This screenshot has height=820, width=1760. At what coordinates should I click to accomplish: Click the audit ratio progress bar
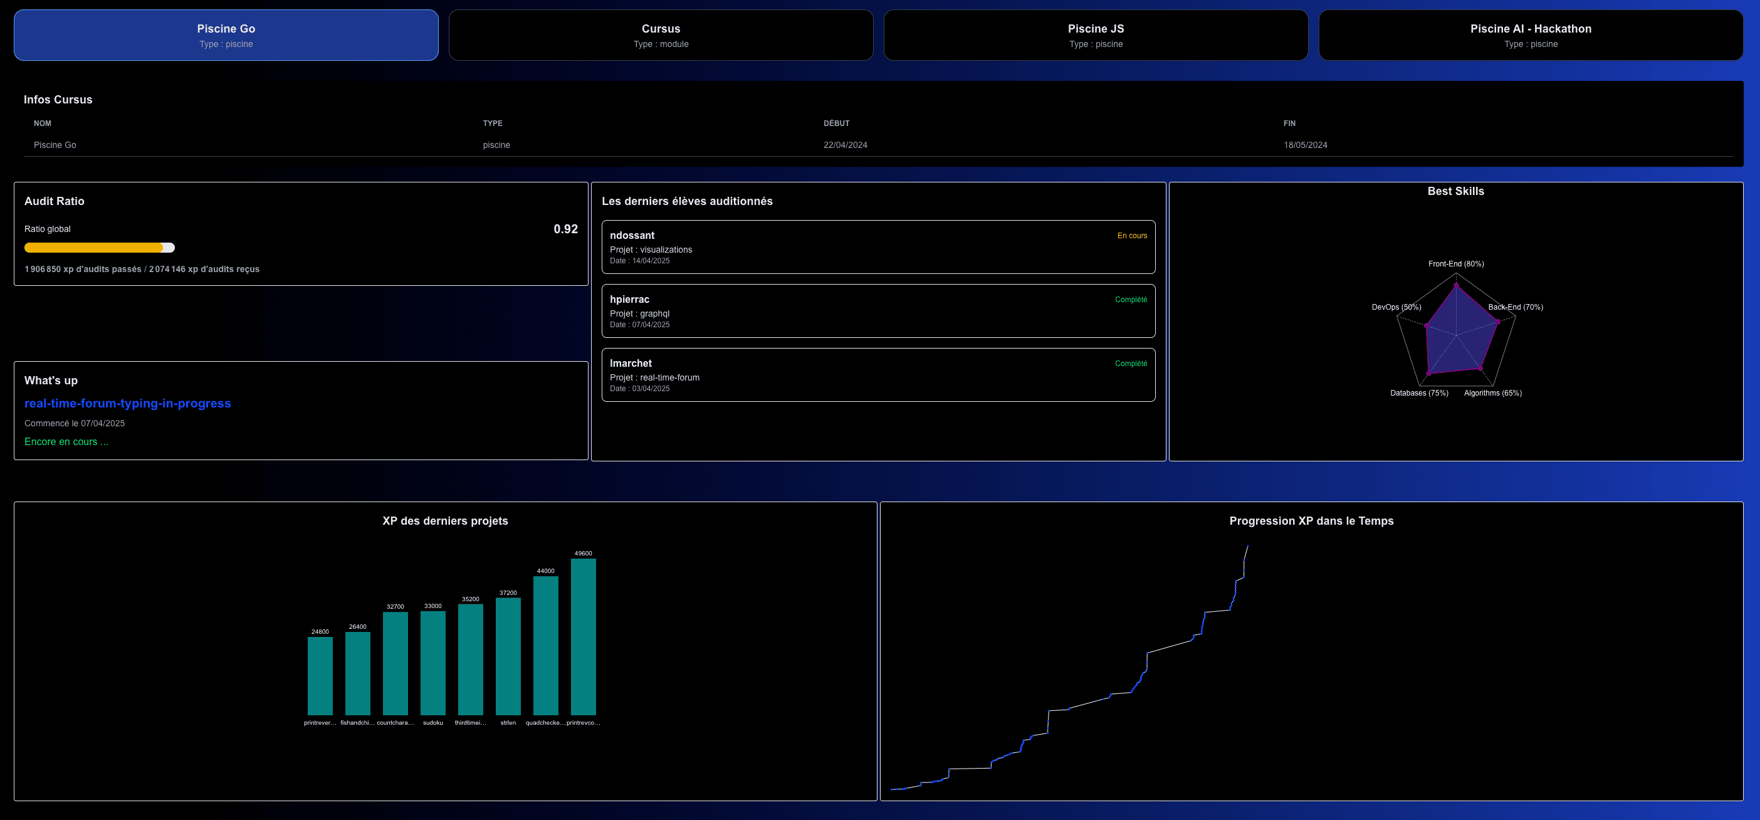tap(100, 248)
